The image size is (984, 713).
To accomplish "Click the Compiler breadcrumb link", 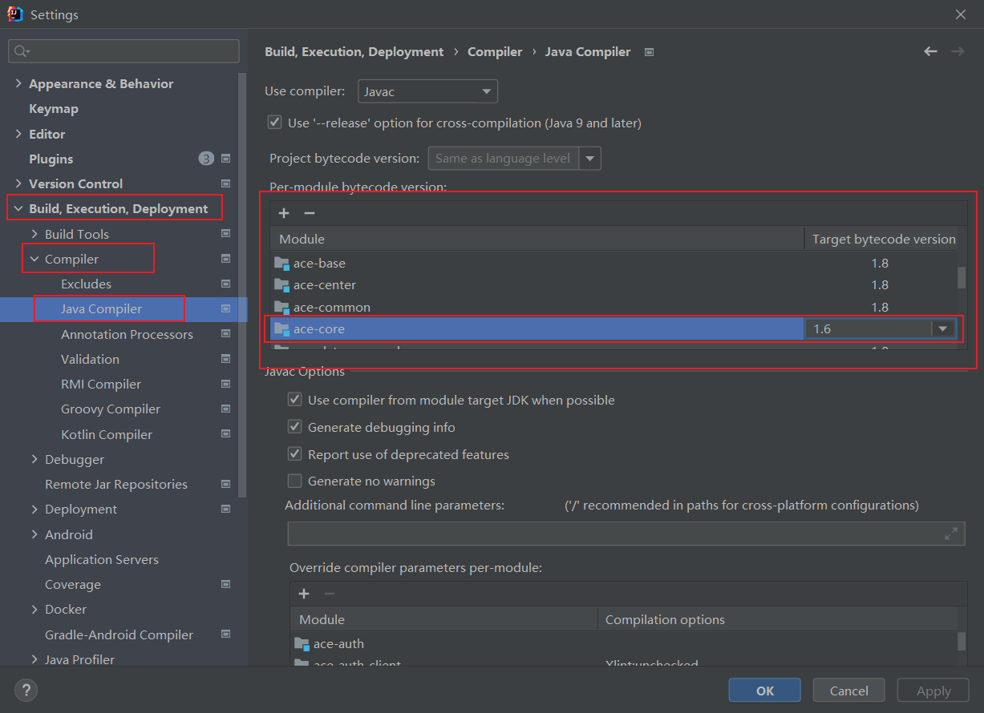I will [495, 51].
